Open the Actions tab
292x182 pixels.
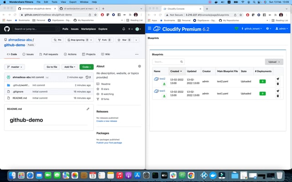click(x=70, y=54)
